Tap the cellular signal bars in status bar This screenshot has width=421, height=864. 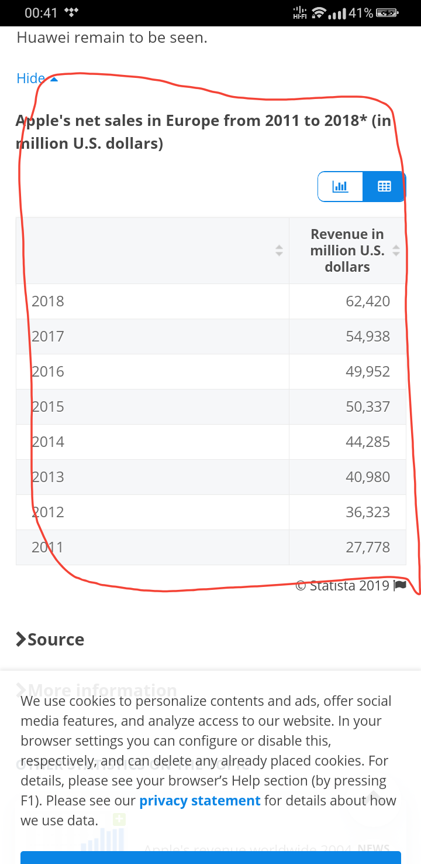337,13
